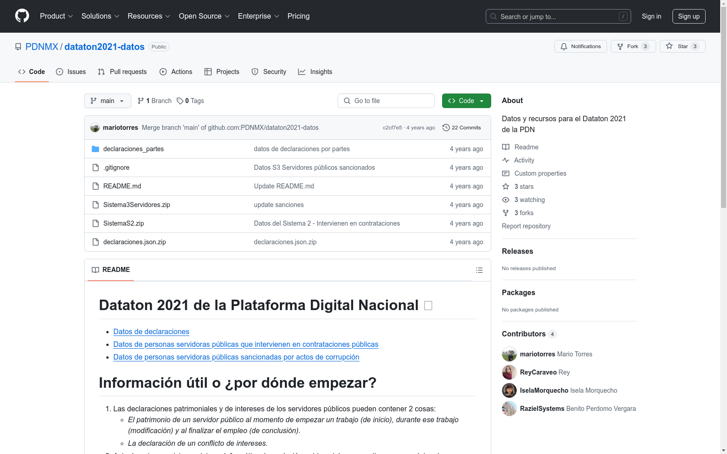Screen dimensions: 727x454
Task: Click the SistemaS2.zip file icon
Action: 95,223
